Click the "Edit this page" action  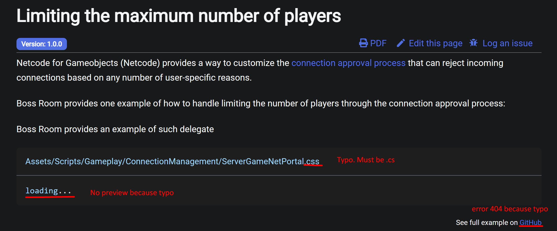435,43
